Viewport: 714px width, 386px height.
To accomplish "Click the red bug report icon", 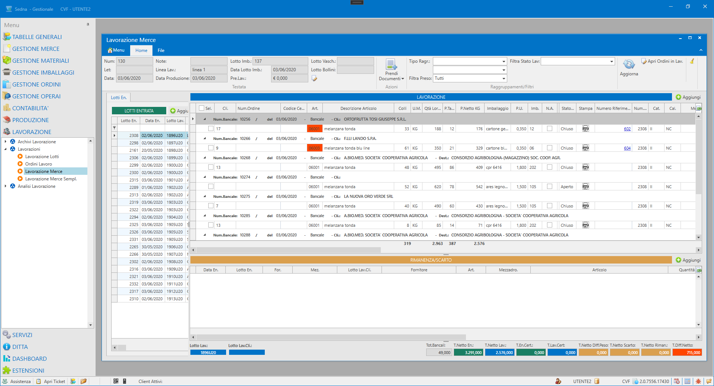I will tap(698, 381).
